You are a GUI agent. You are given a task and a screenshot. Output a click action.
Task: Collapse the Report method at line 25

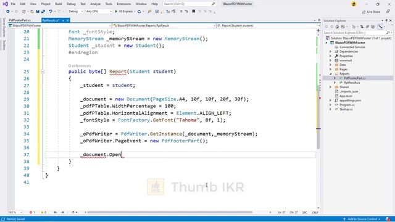click(43, 72)
